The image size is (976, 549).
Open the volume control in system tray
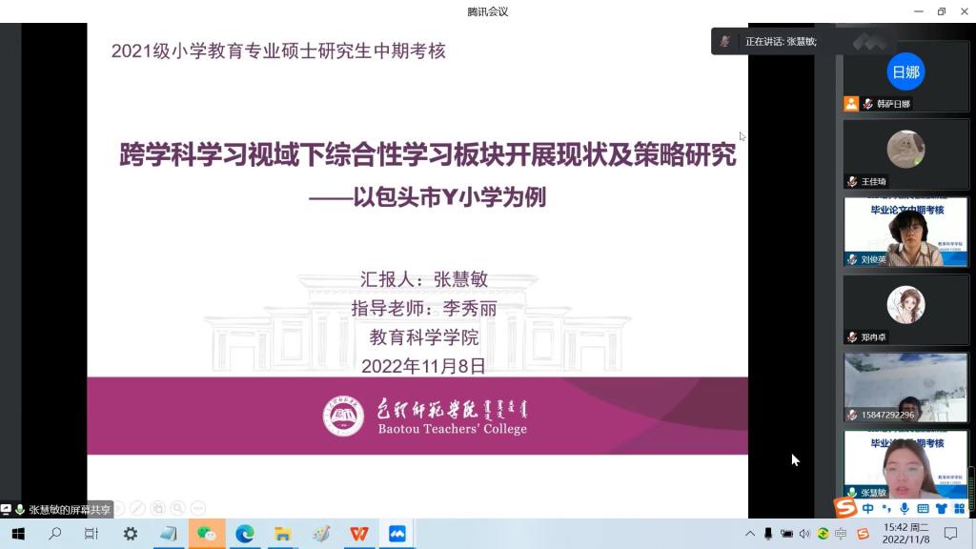coord(804,534)
